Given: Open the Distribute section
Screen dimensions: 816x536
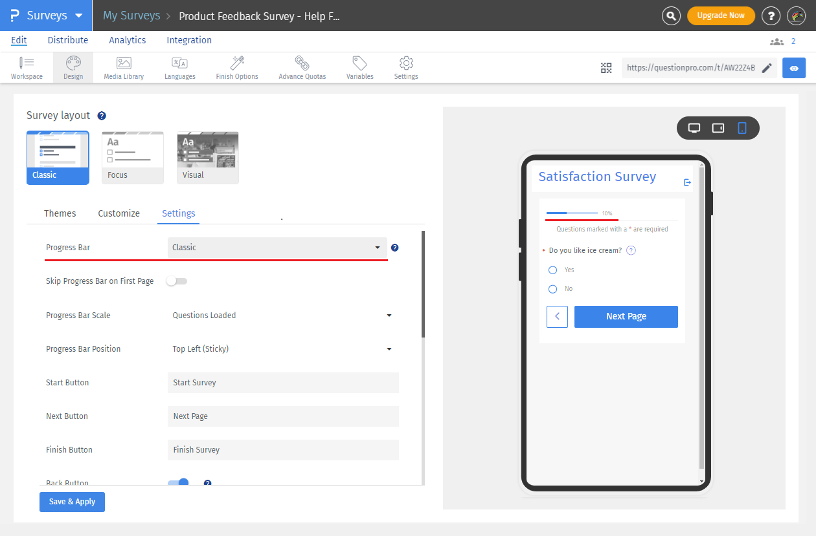Looking at the screenshot, I should click(67, 40).
